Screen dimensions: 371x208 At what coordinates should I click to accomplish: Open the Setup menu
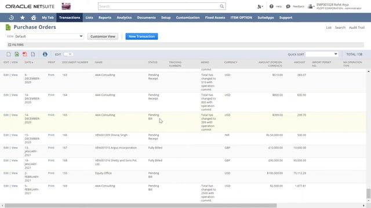click(166, 17)
